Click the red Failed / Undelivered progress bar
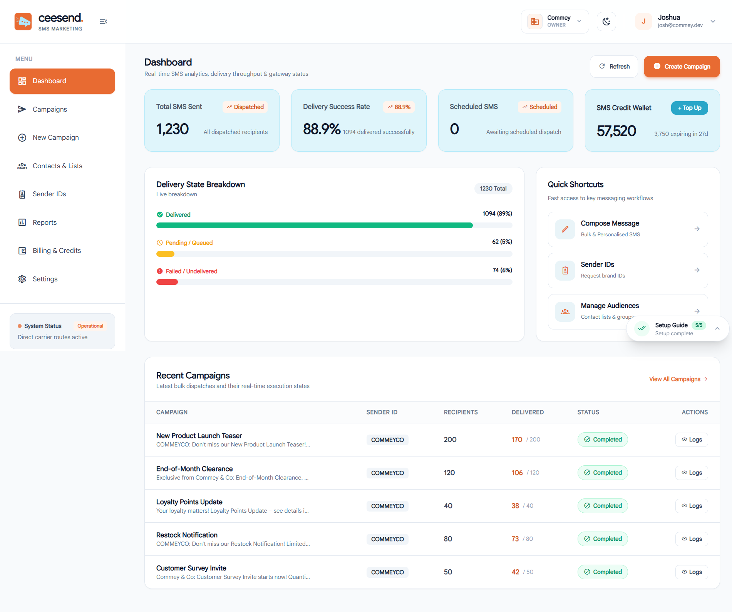 tap(167, 282)
